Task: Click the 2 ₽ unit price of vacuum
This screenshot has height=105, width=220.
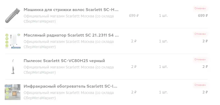Action: coord(134,67)
